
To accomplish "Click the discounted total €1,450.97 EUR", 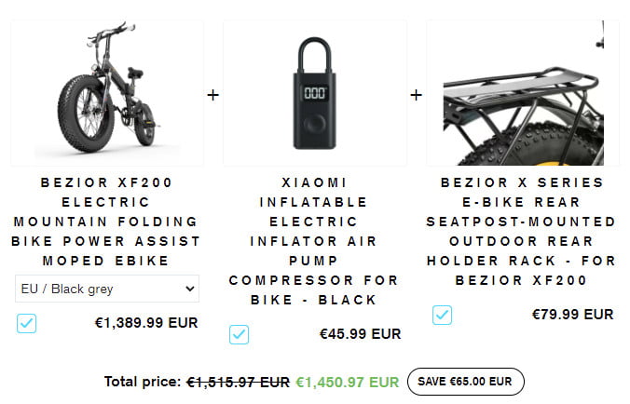I will coord(348,383).
